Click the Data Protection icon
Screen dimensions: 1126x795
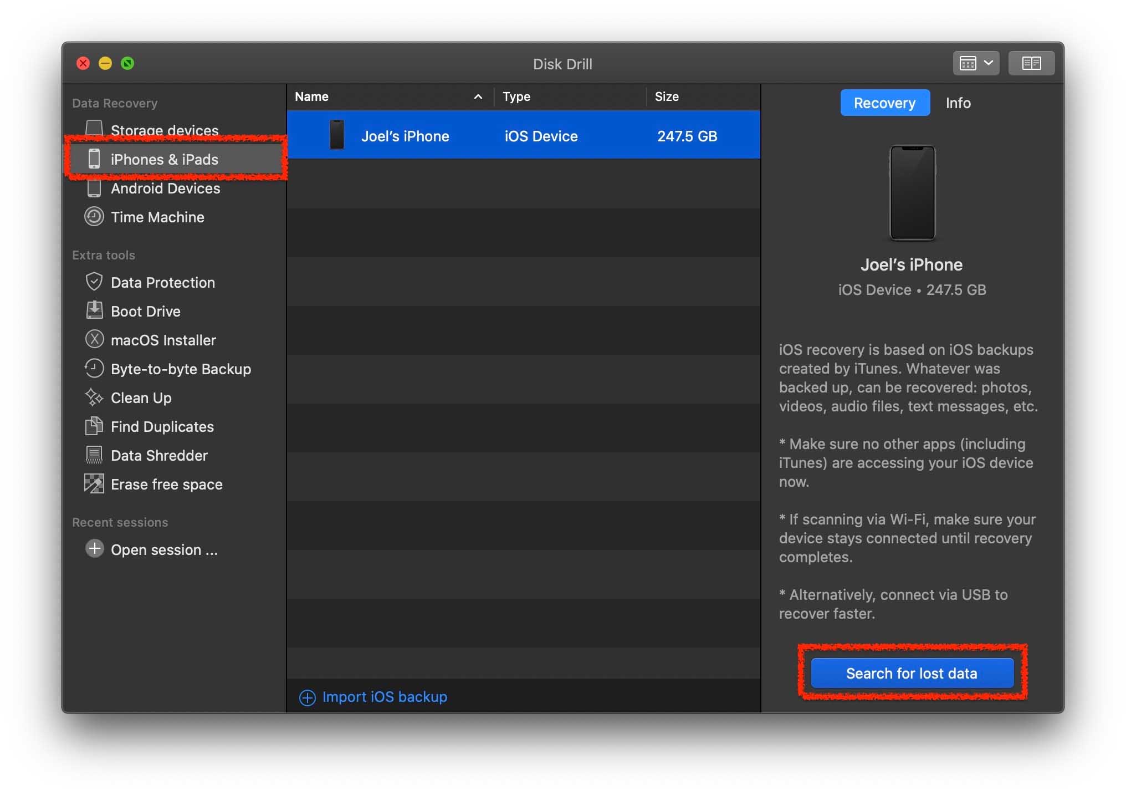coord(94,281)
